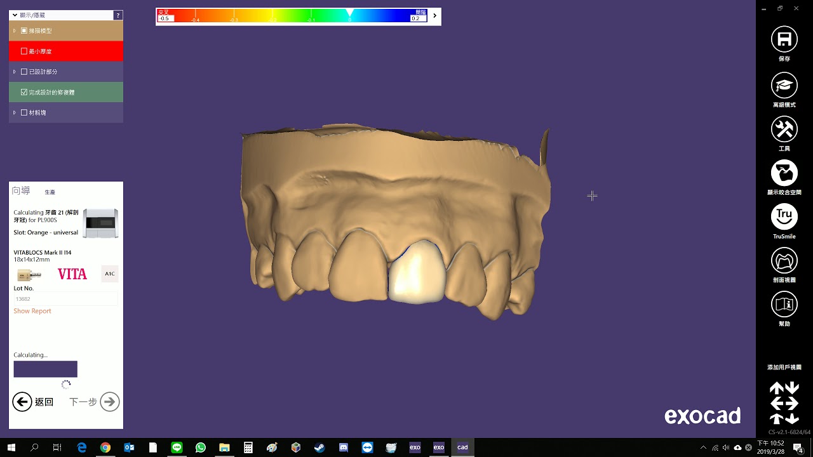Screen dimensions: 813x457
Task: Toggle the 掃描模型 checkbox
Action: tap(24, 30)
